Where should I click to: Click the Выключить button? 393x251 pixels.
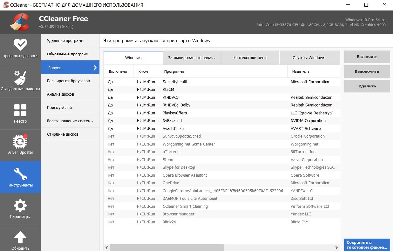367,71
